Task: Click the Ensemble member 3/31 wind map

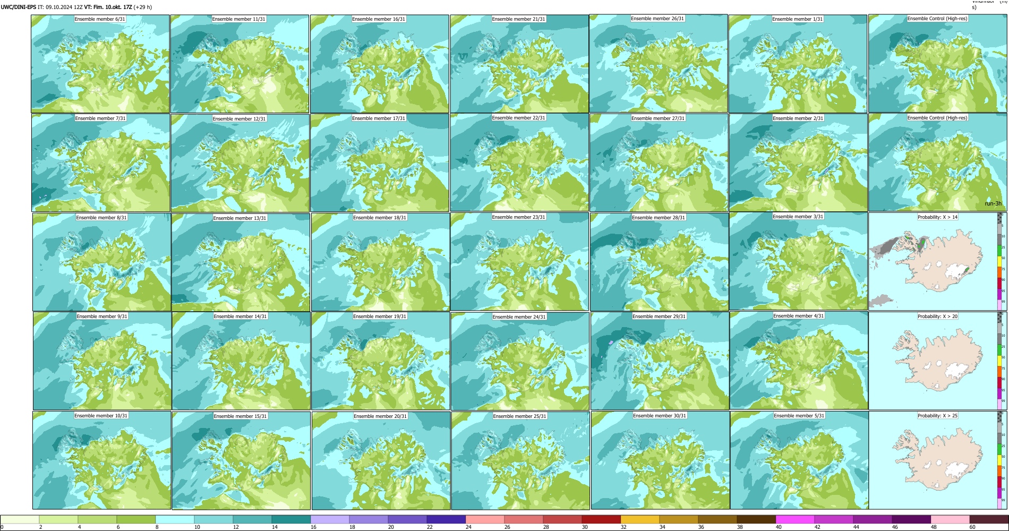Action: [x=799, y=261]
